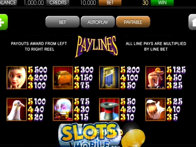Click the hand holding coin symbol
The width and height of the screenshot is (196, 147).
[155, 78]
